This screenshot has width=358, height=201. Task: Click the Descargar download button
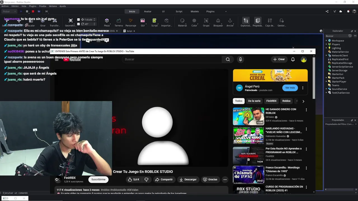188,180
